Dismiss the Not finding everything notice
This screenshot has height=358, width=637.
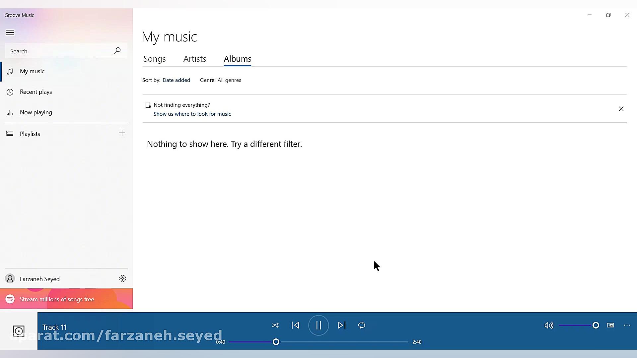621,109
